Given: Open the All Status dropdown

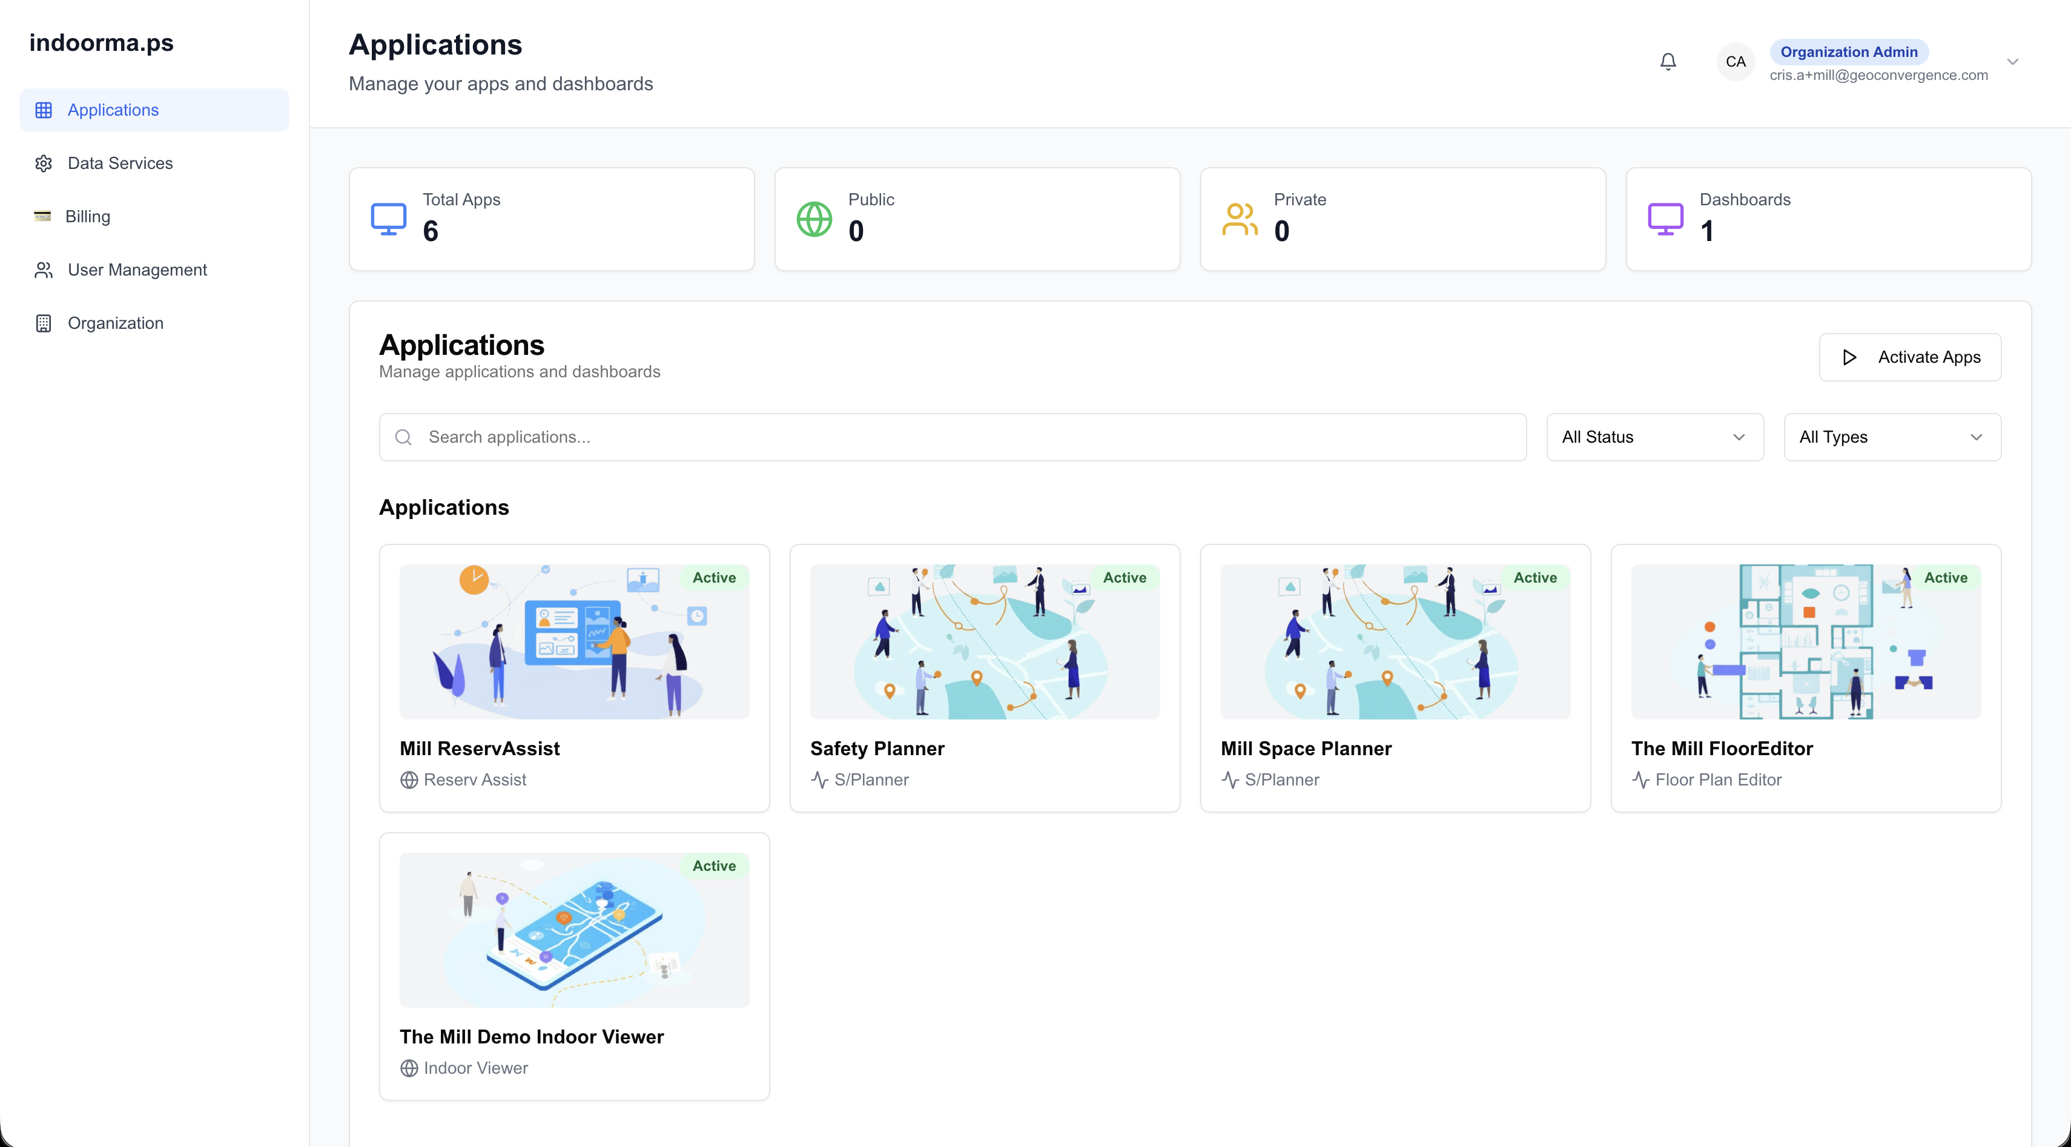Looking at the screenshot, I should [x=1654, y=437].
